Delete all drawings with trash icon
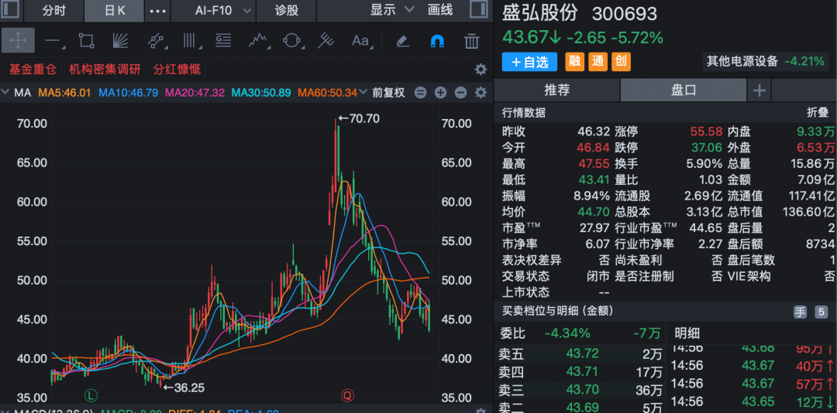The width and height of the screenshot is (837, 413). [x=471, y=40]
